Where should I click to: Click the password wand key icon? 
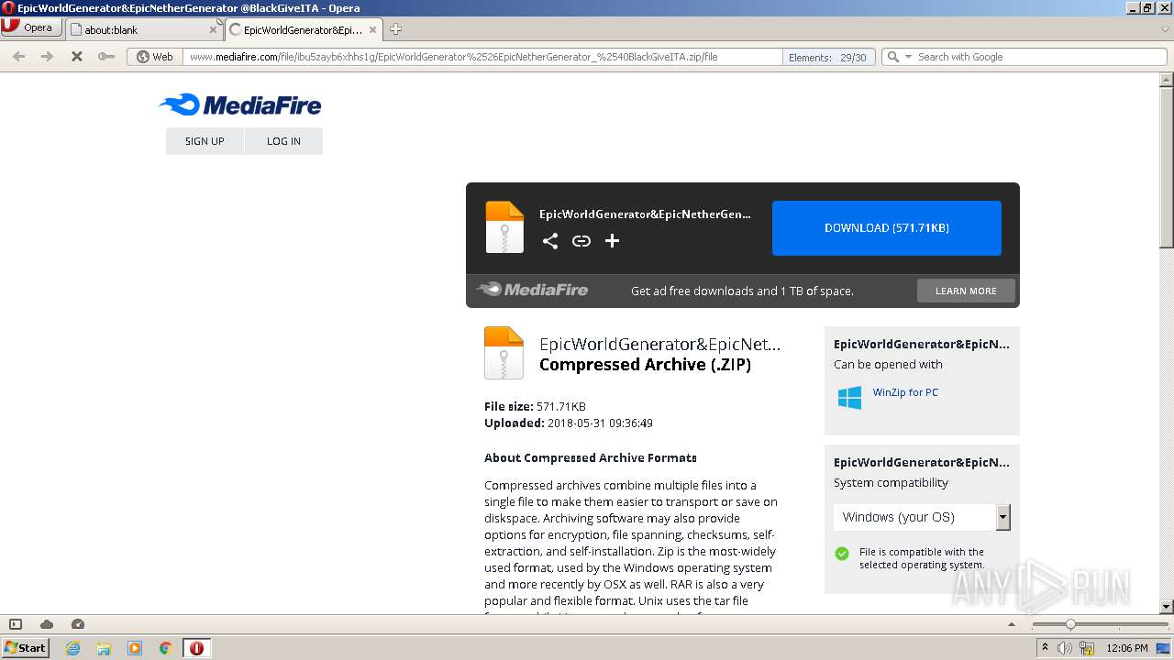pyautogui.click(x=106, y=56)
